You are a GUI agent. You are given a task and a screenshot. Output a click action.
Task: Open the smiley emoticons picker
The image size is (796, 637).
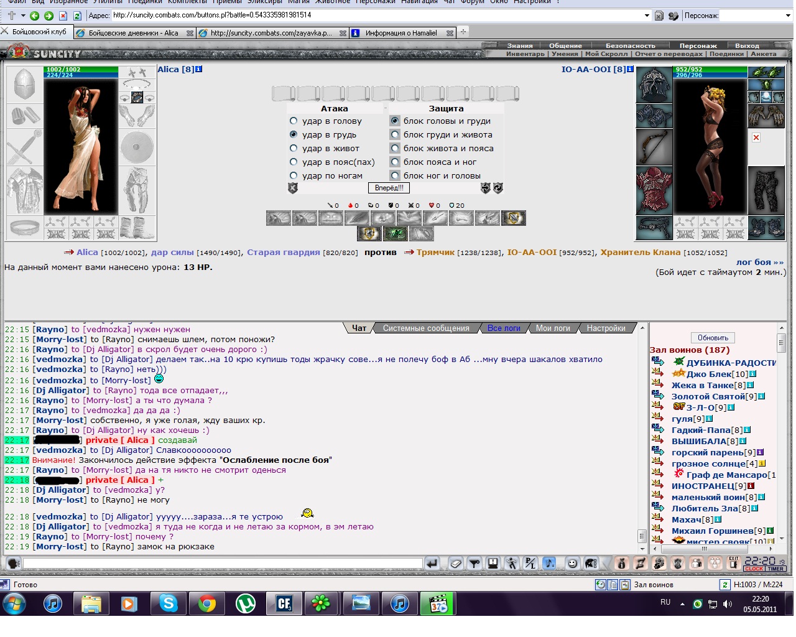(573, 564)
